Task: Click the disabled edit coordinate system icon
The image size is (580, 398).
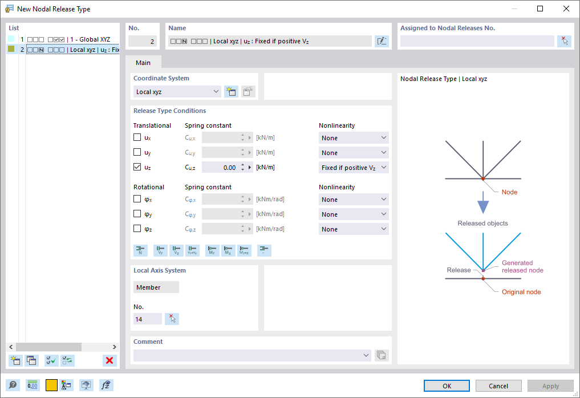Action: 248,91
